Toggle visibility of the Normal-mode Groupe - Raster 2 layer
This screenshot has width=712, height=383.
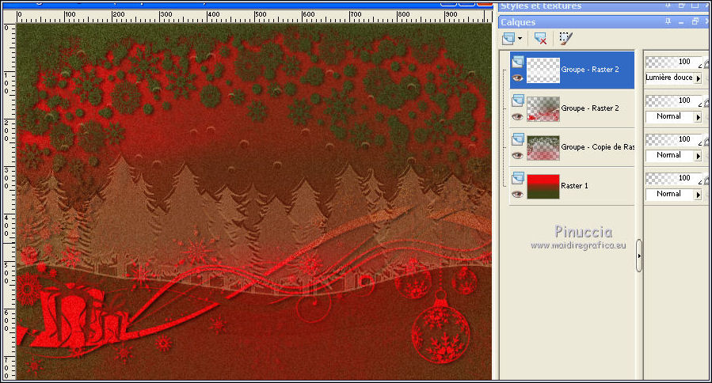(518, 116)
